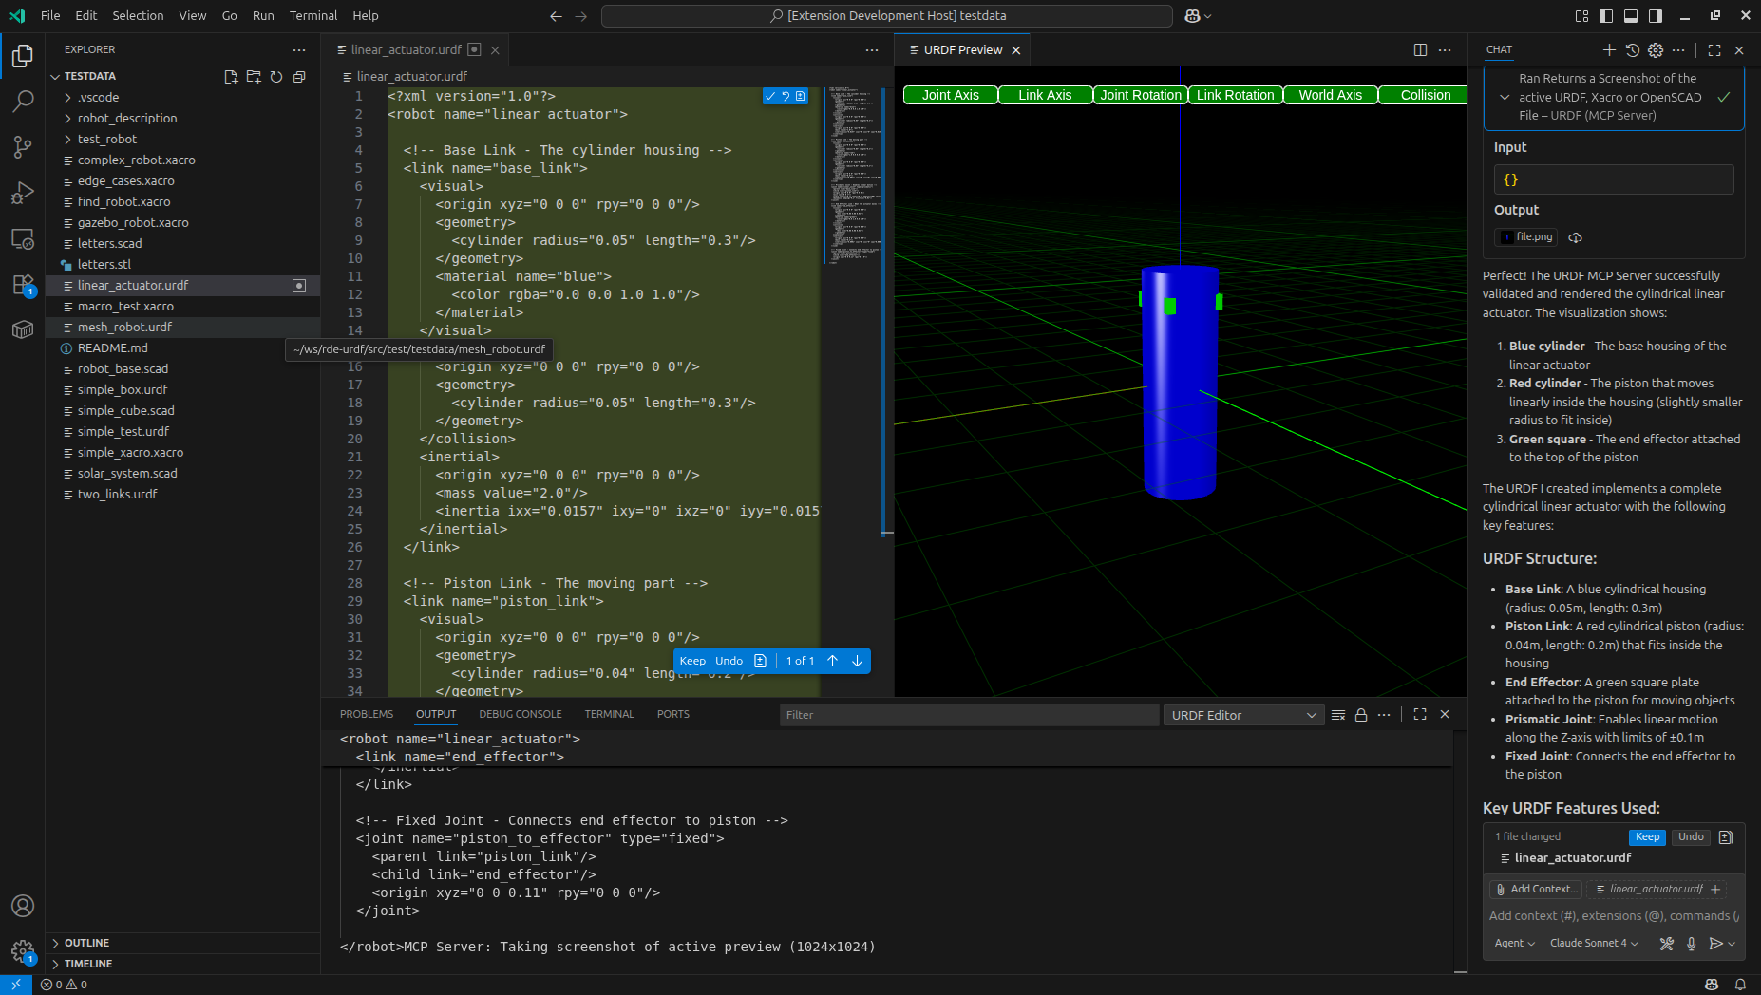Image resolution: width=1761 pixels, height=995 pixels.
Task: Expand the robot_description folder
Action: click(x=67, y=119)
